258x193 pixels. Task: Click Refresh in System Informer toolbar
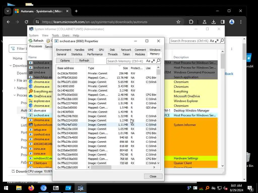(x=36, y=41)
